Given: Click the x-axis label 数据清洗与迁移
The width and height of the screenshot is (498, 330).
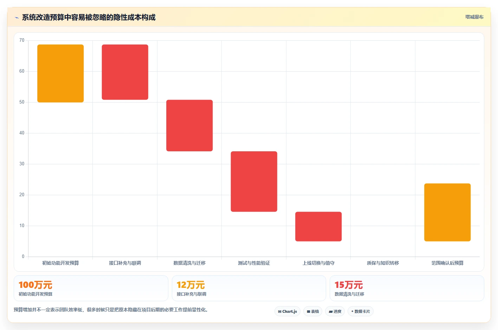Looking at the screenshot, I should [x=189, y=263].
